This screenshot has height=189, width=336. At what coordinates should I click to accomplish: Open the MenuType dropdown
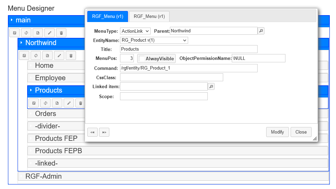coord(135,31)
